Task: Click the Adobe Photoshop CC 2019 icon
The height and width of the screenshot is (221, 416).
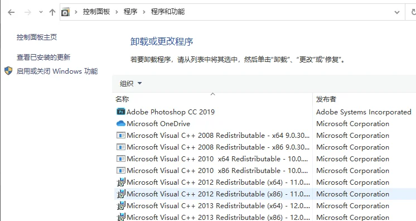Action: click(x=120, y=112)
